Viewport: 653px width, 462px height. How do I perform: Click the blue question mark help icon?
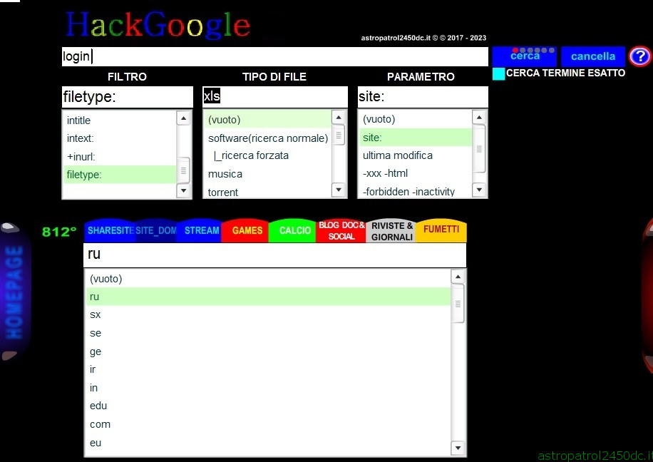[x=639, y=56]
